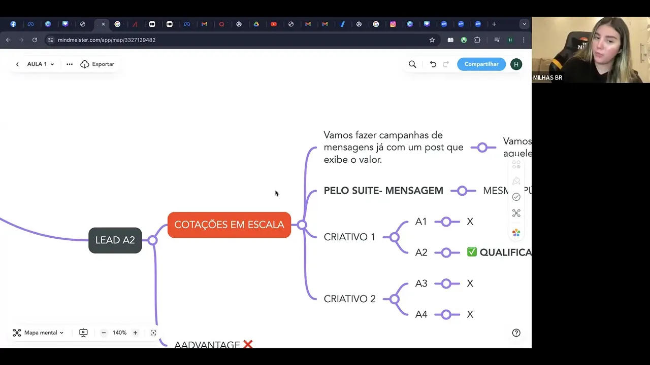Switch to the Facebook browser tab

[x=13, y=24]
